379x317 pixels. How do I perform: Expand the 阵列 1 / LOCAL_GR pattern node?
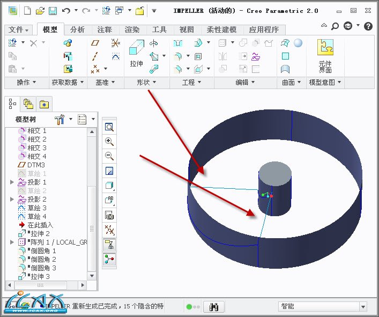tap(12, 242)
